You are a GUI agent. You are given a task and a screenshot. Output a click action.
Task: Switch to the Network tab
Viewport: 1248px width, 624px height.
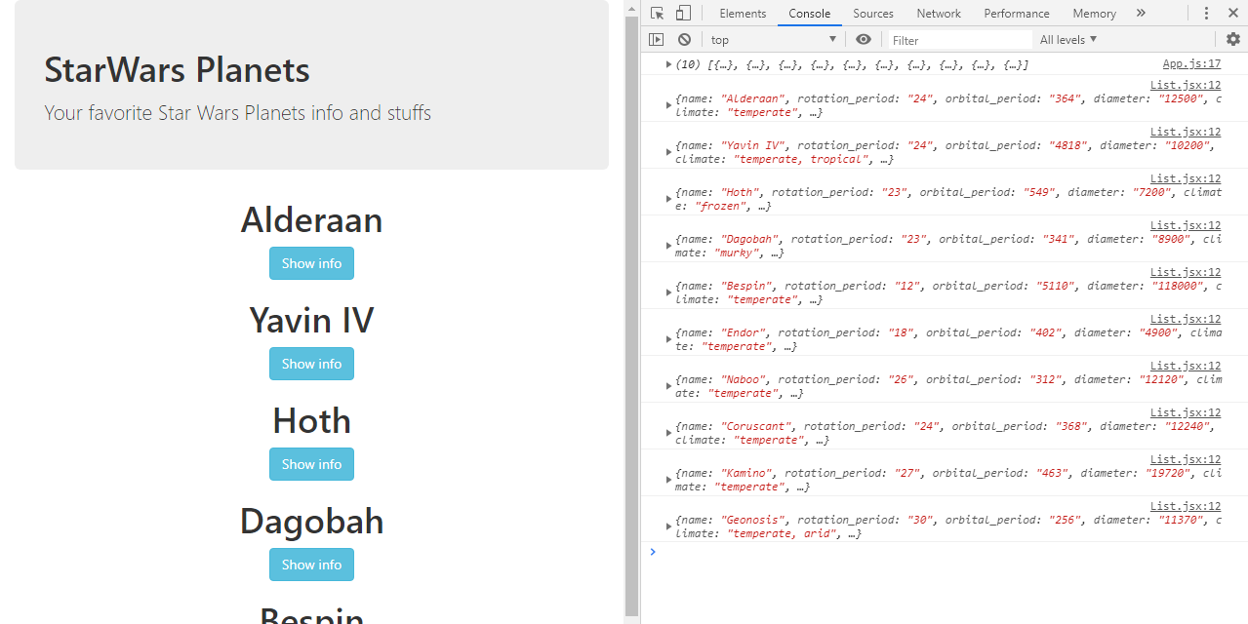point(939,13)
